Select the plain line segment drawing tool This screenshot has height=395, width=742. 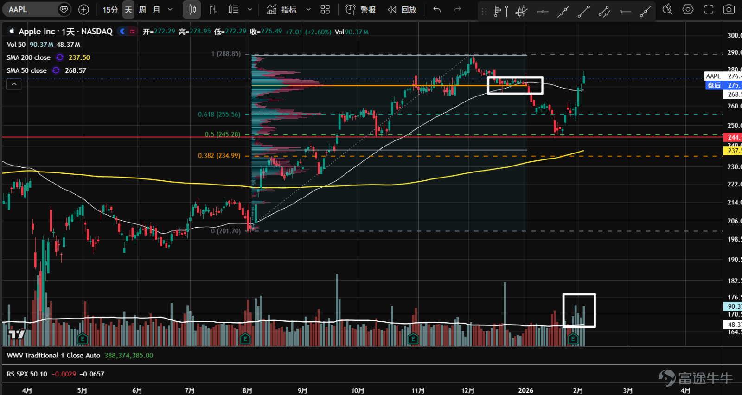click(584, 11)
